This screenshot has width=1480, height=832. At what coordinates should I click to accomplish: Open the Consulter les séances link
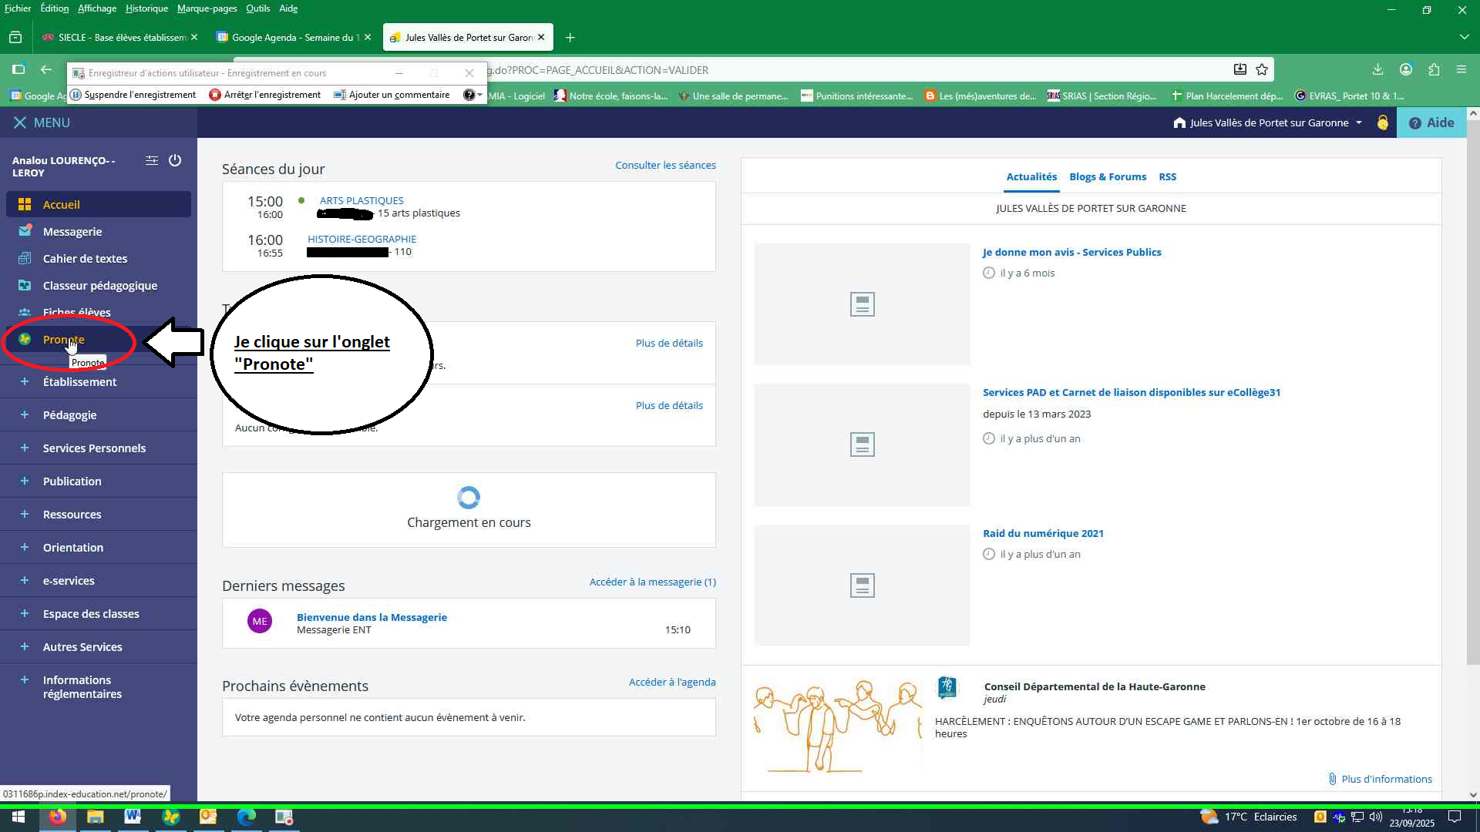(665, 165)
